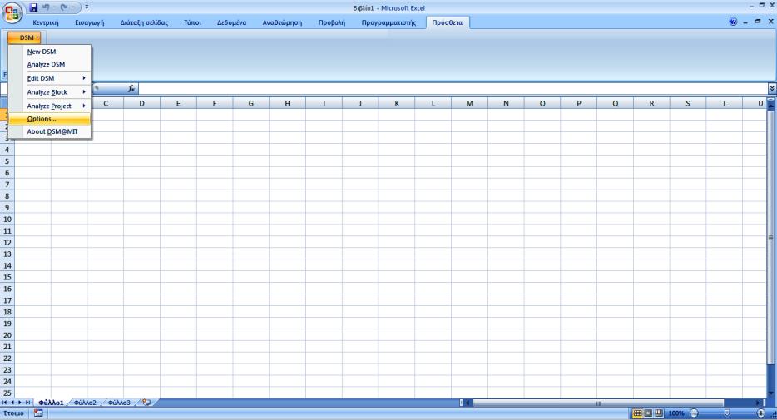Go to next sheet navigation arrow

click(20, 403)
